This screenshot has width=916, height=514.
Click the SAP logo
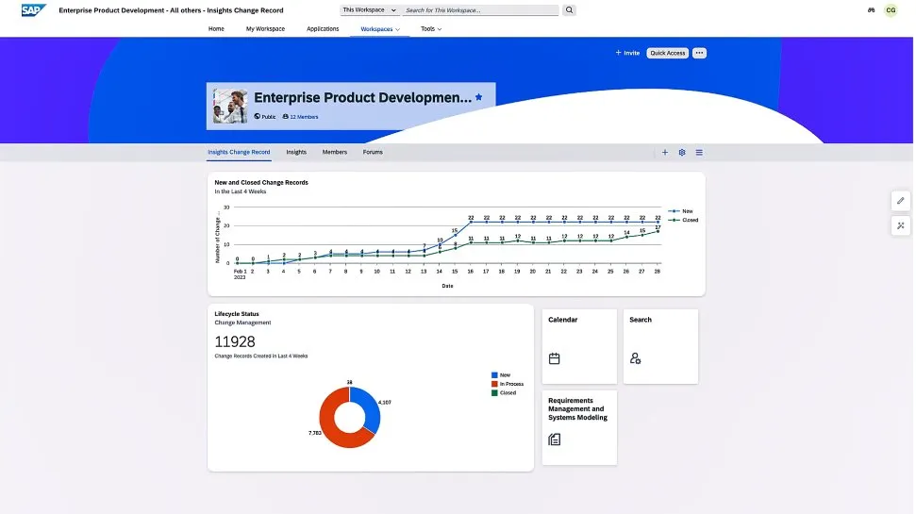coord(35,10)
